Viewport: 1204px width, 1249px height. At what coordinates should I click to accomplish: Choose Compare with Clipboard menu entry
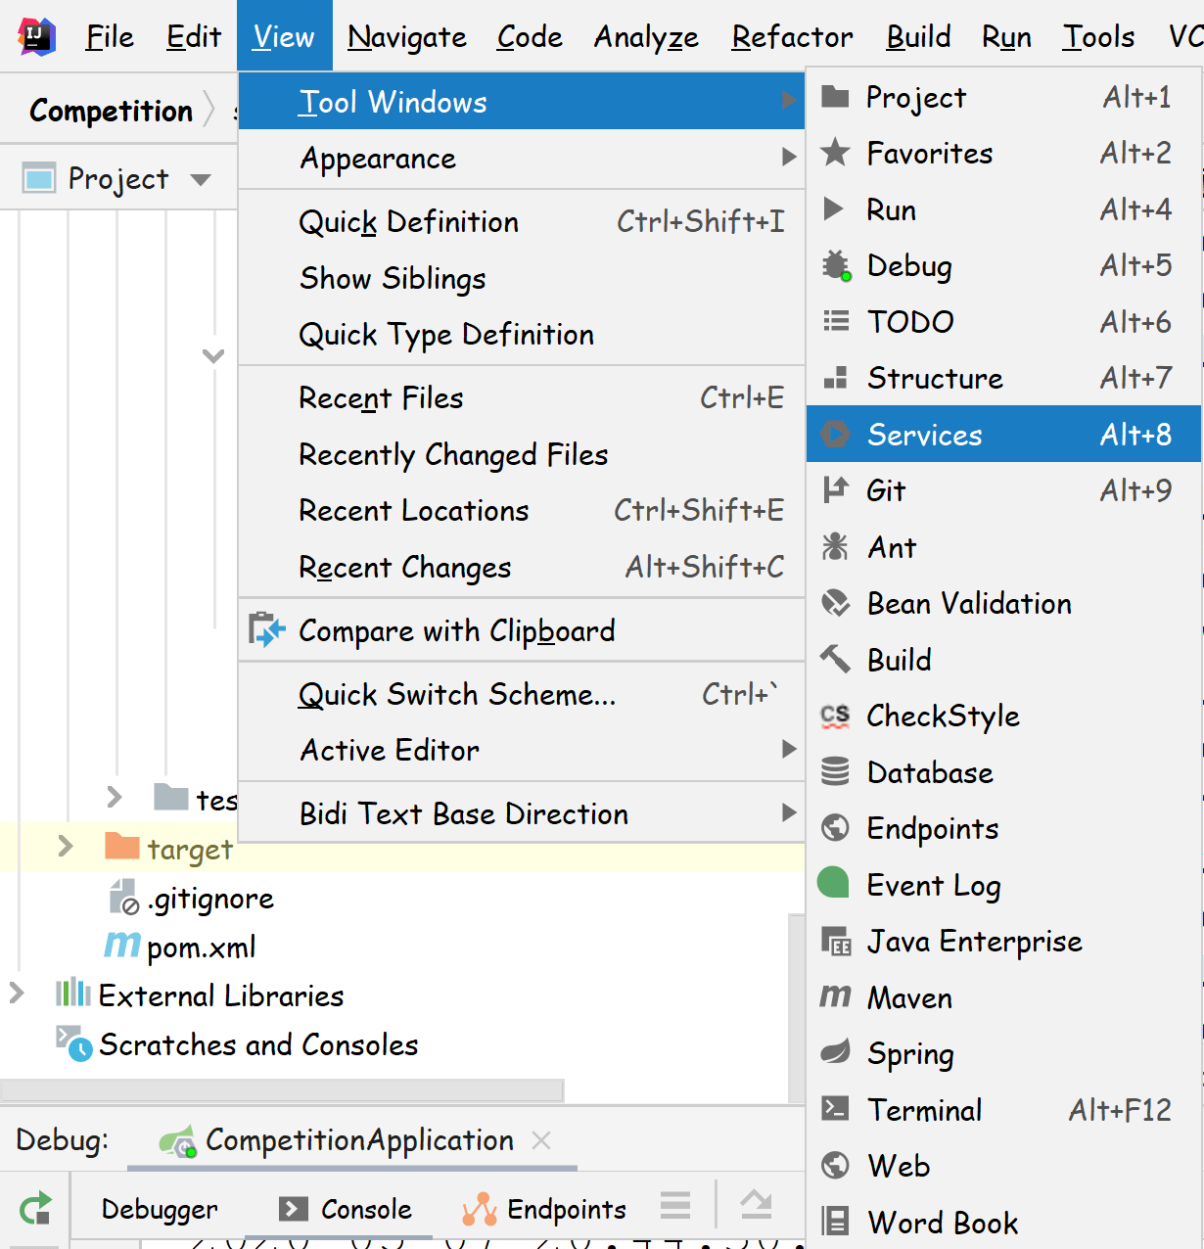point(456,631)
